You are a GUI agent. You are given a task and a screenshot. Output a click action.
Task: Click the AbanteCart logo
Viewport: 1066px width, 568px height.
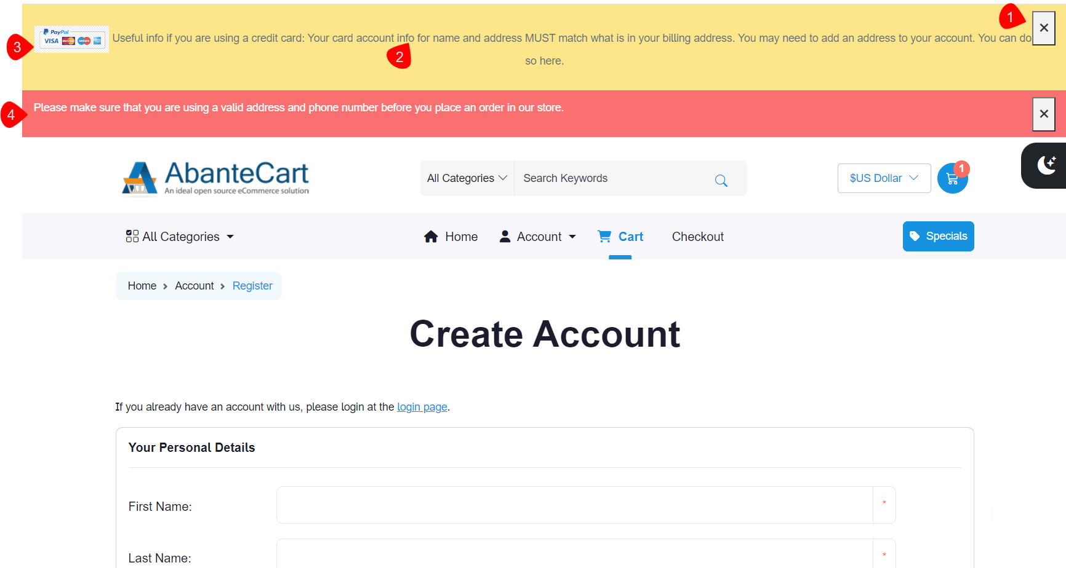click(x=215, y=178)
